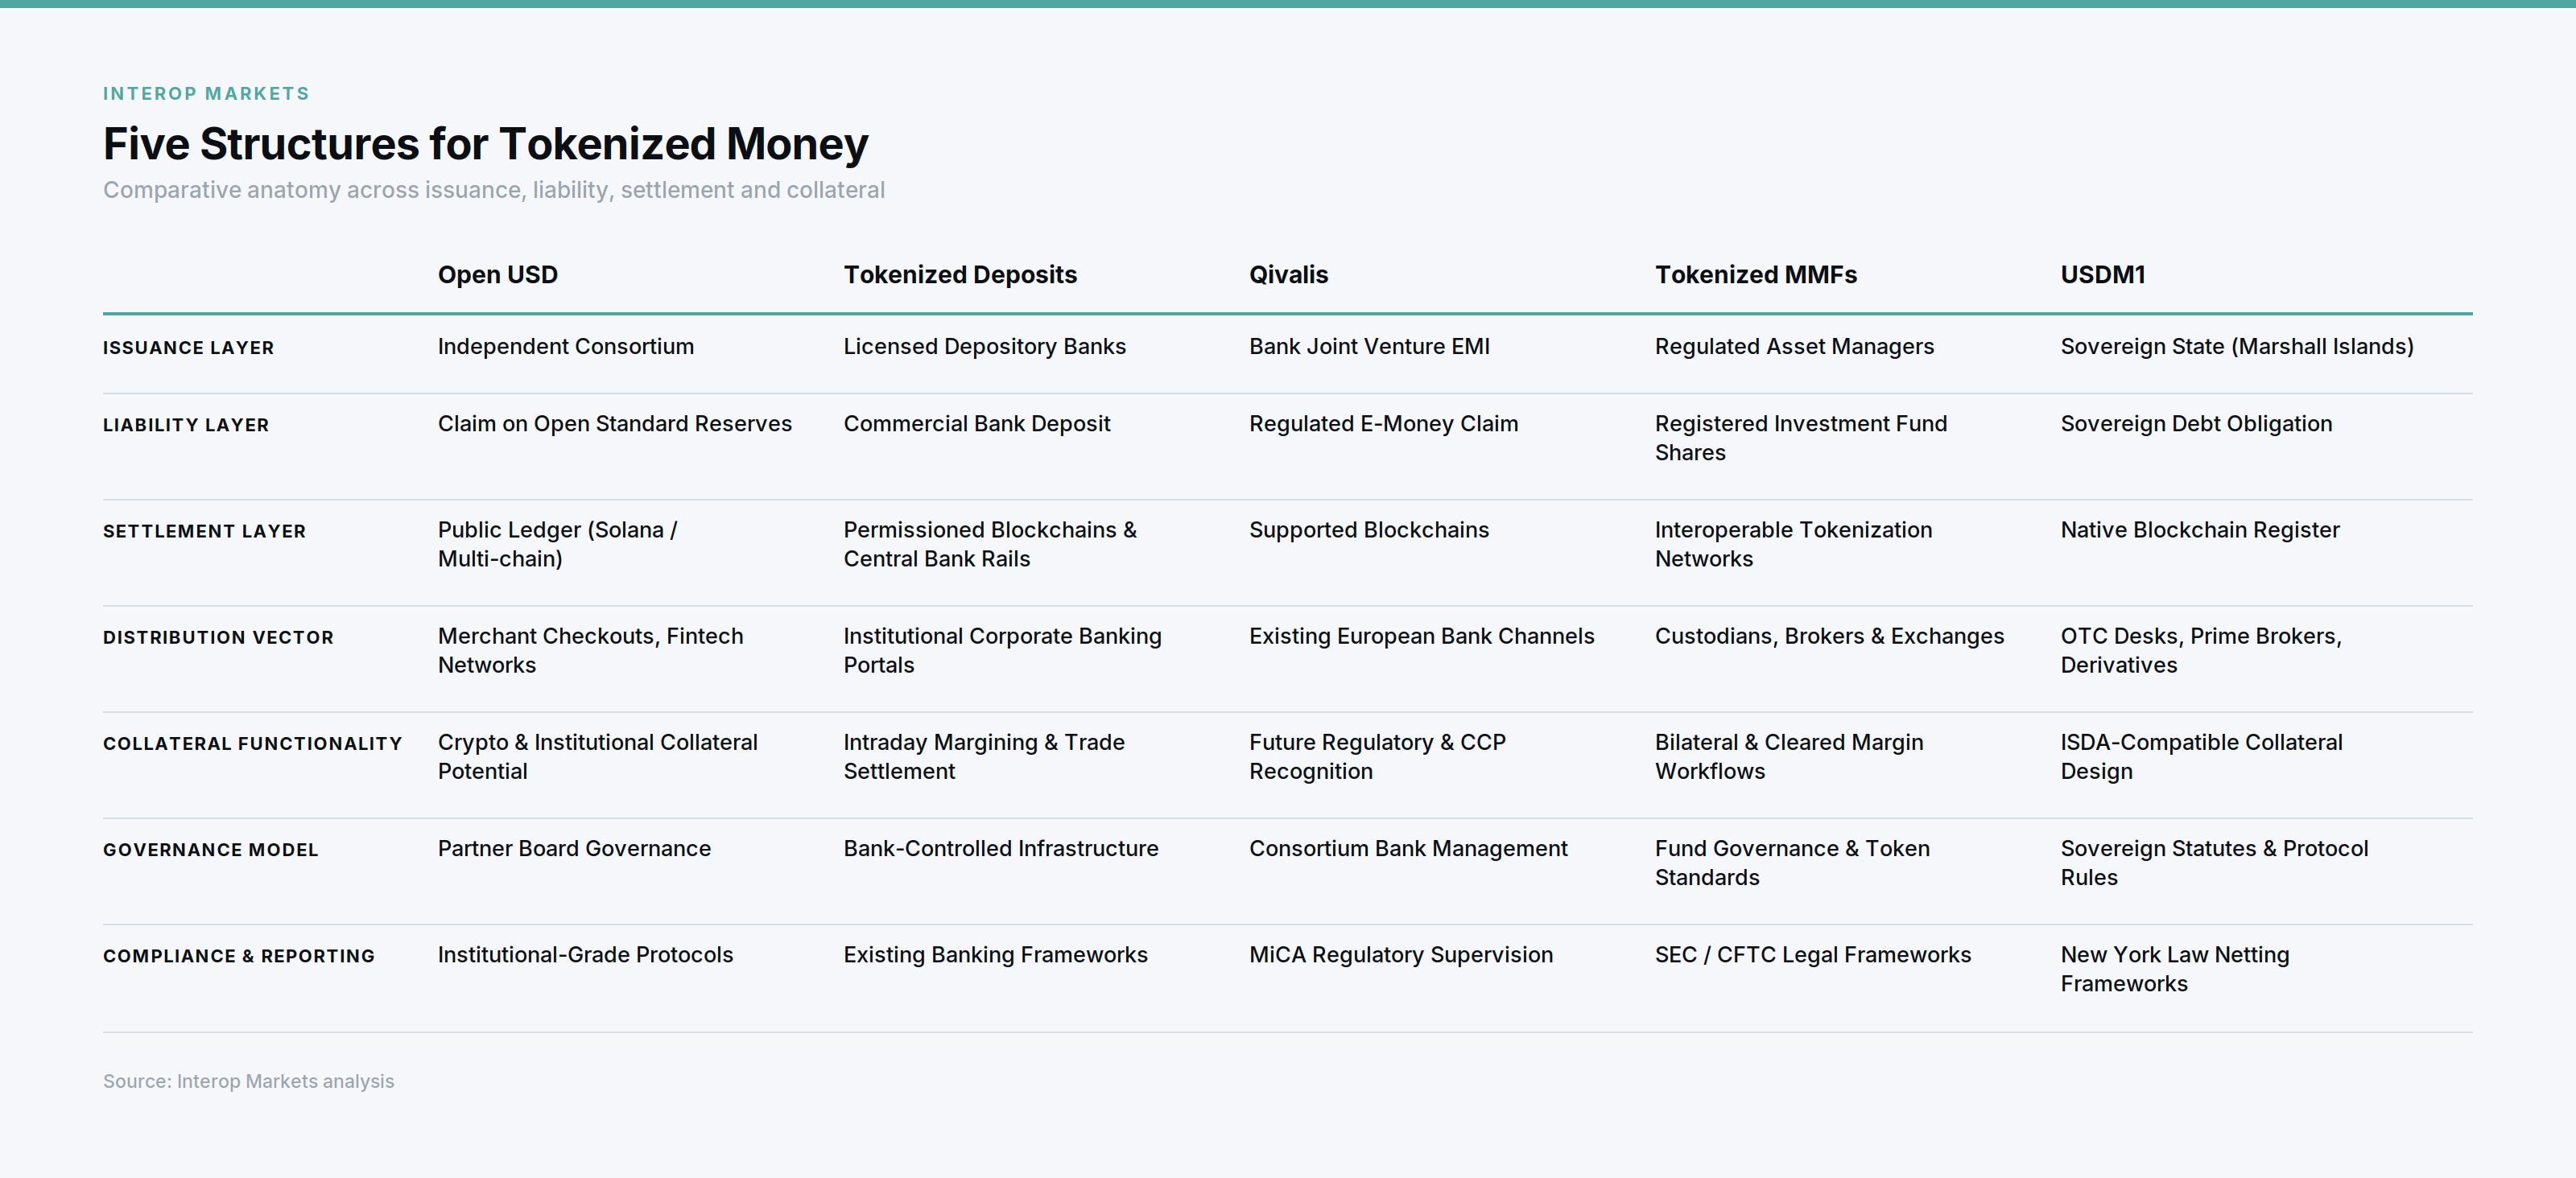Select the 'Tokenized Deposits' column header

point(960,274)
